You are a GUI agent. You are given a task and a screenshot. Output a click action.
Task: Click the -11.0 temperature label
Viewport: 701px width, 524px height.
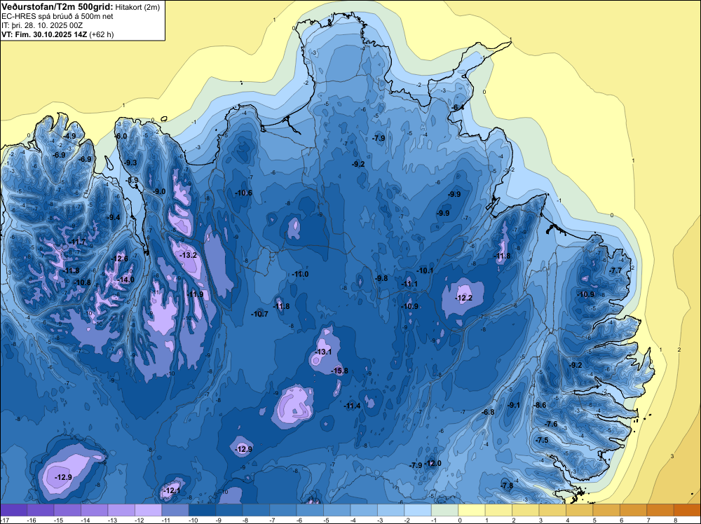(x=300, y=274)
